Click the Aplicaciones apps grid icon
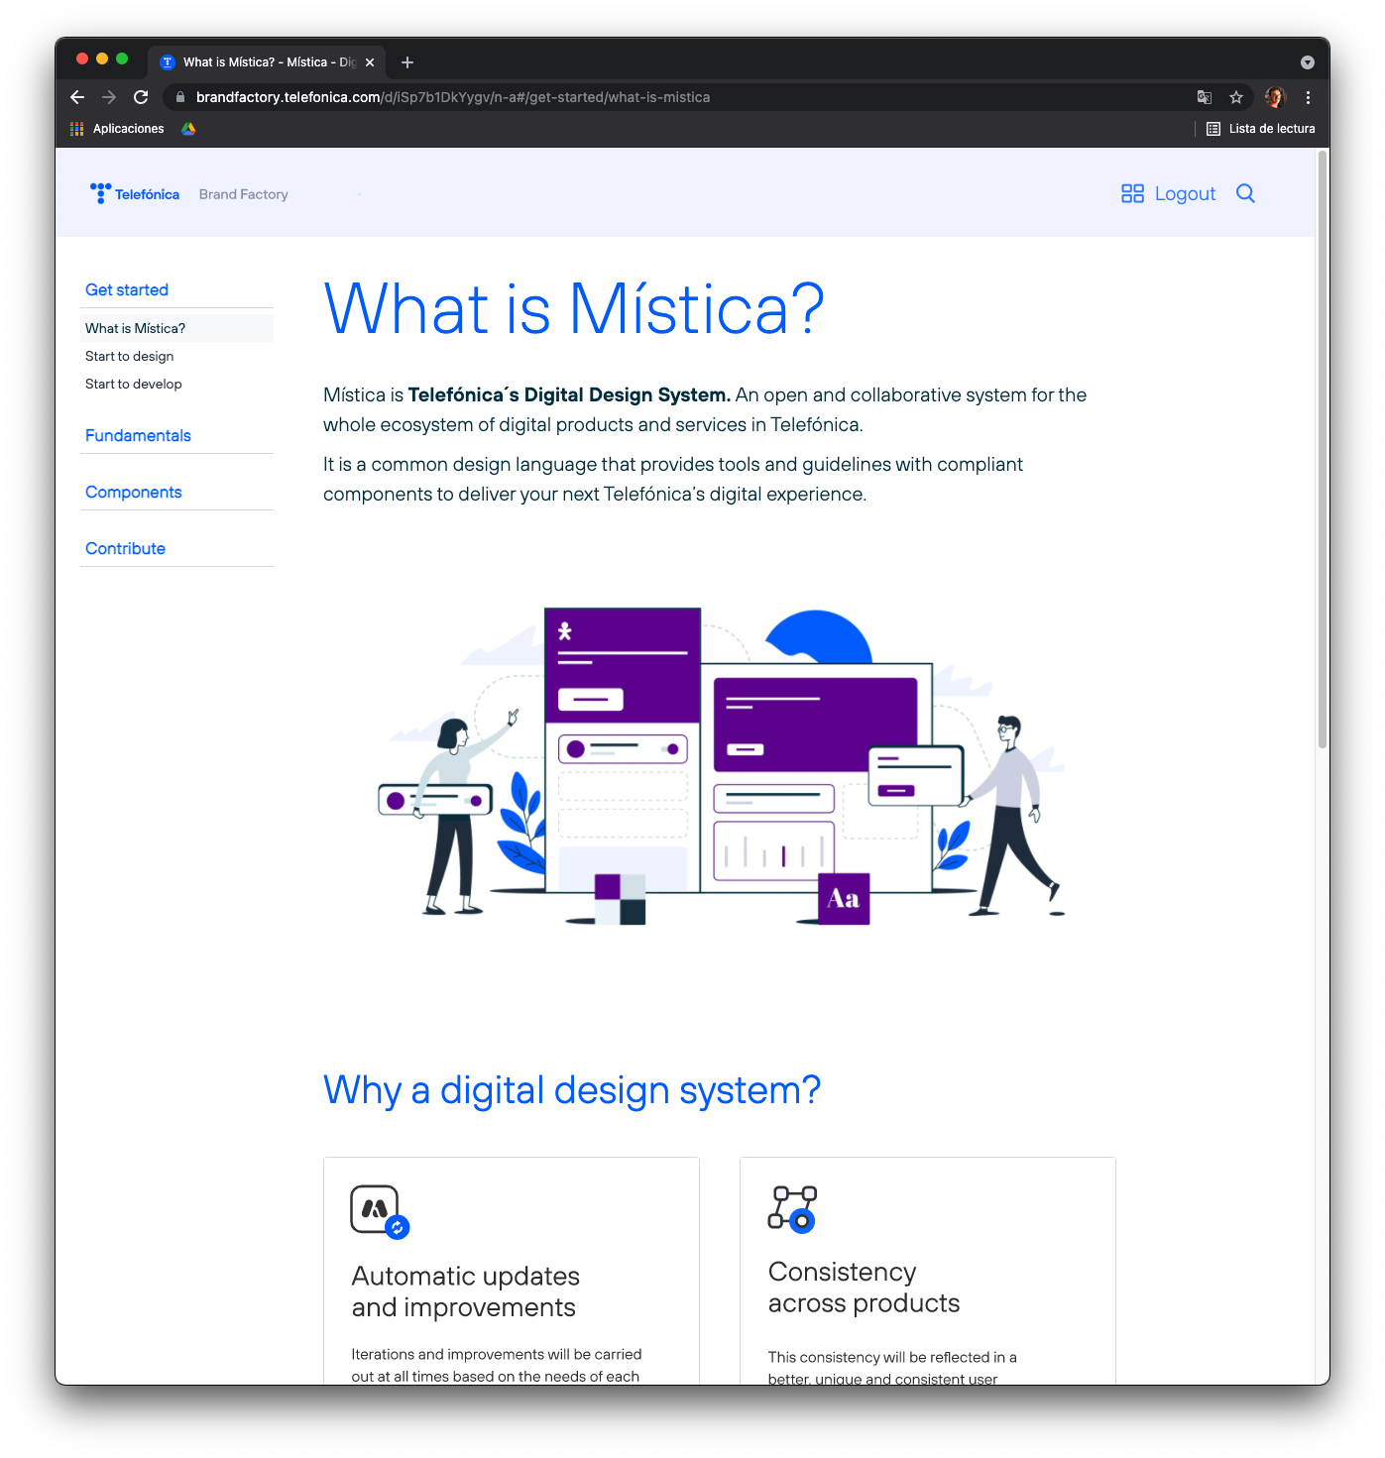The image size is (1385, 1458). click(x=77, y=129)
